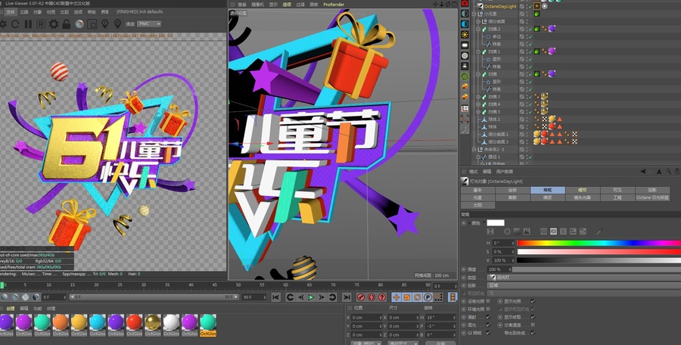Viewport: 681px width, 345px height.
Task: Click on the saturation slider bar
Action: point(599,252)
